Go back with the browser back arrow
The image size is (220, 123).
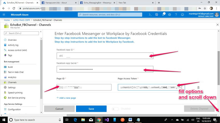(4, 9)
